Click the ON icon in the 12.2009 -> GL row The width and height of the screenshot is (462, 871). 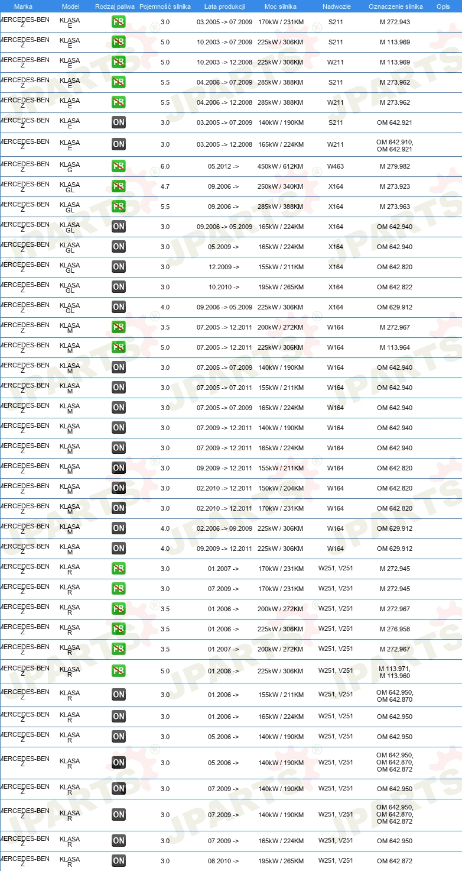click(x=119, y=267)
